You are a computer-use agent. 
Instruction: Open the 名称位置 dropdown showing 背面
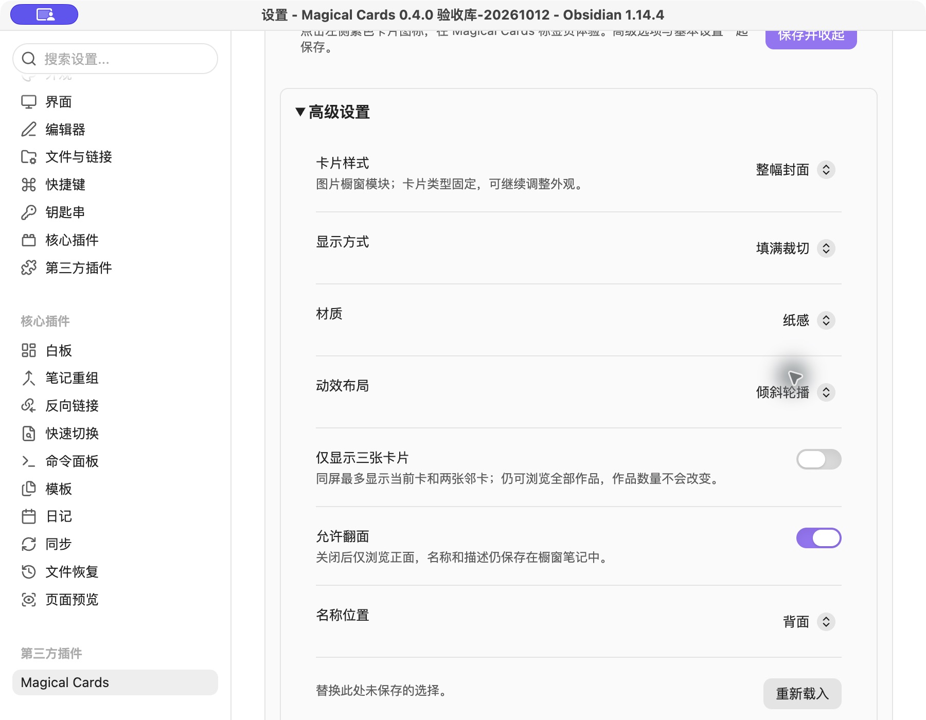[x=808, y=622]
